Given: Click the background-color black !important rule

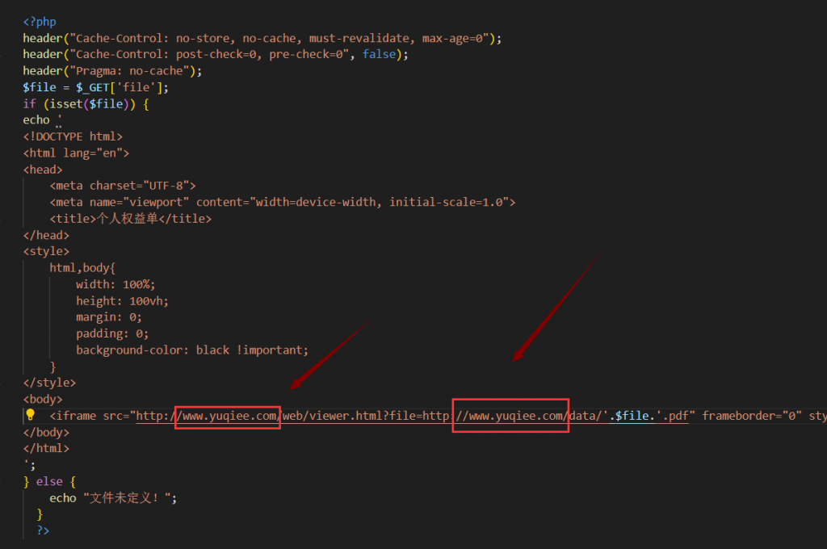Looking at the screenshot, I should coord(192,350).
